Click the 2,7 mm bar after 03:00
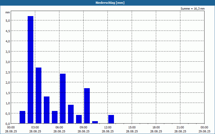 coord(38,95)
